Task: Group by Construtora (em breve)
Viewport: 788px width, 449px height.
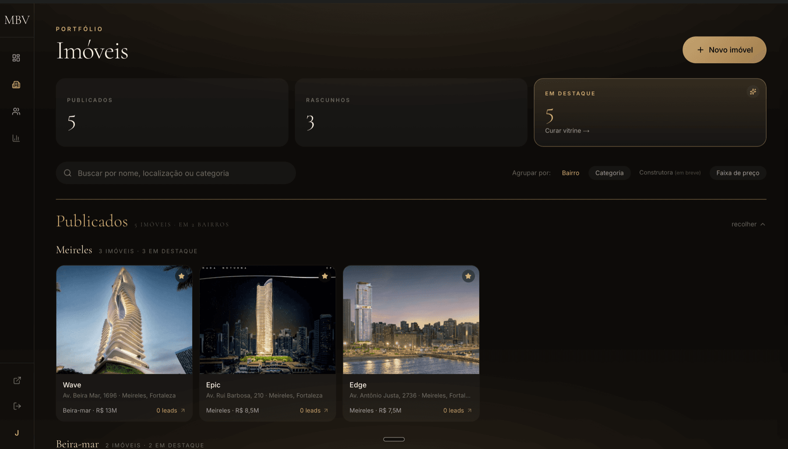Action: tap(670, 173)
